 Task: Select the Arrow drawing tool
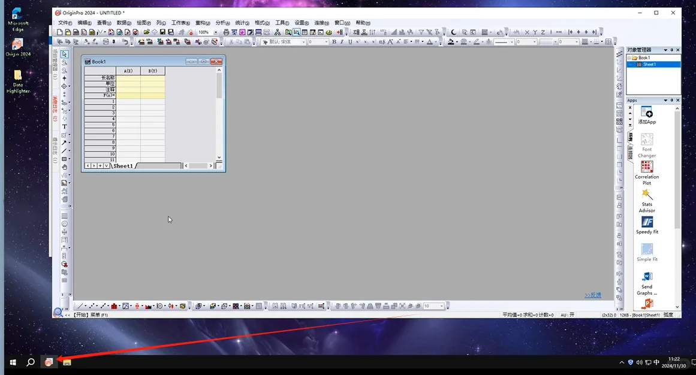pyautogui.click(x=64, y=143)
